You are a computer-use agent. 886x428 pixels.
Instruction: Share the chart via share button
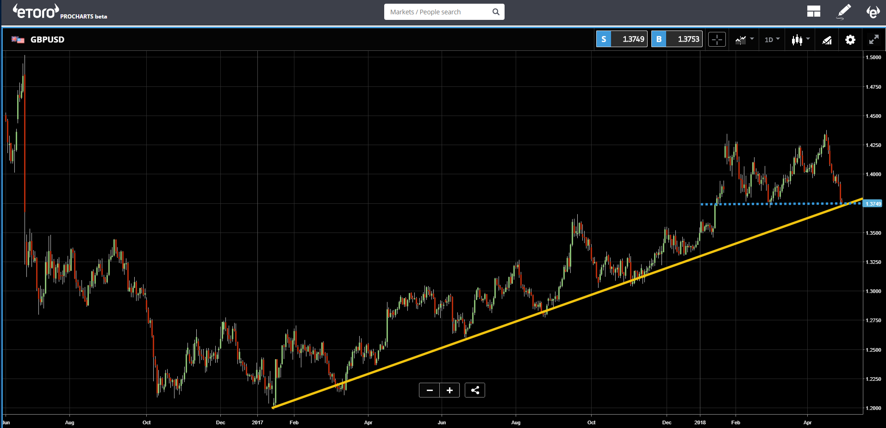[x=474, y=390]
